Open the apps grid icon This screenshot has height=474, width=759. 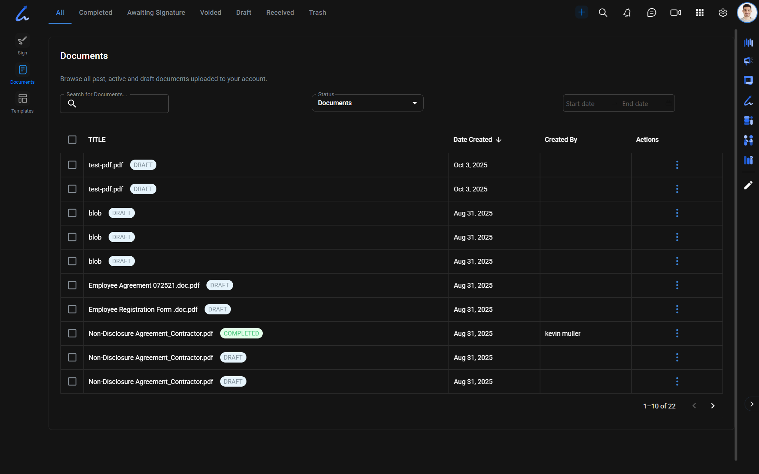[699, 13]
